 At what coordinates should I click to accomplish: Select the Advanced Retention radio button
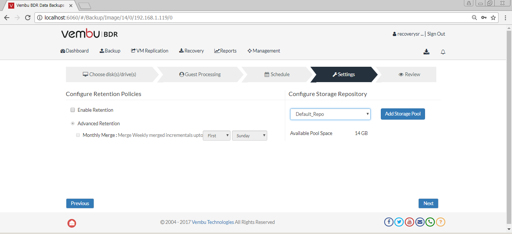point(73,123)
